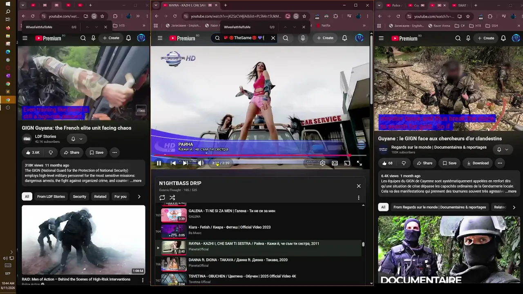
Task: Open the middle player settings gear
Action: 322,163
